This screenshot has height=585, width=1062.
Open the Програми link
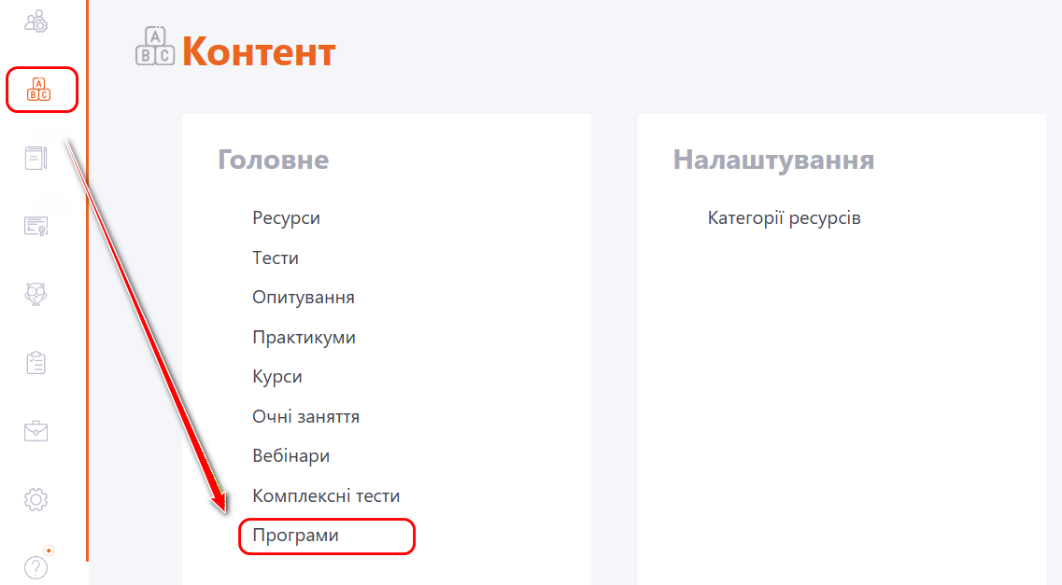click(295, 536)
